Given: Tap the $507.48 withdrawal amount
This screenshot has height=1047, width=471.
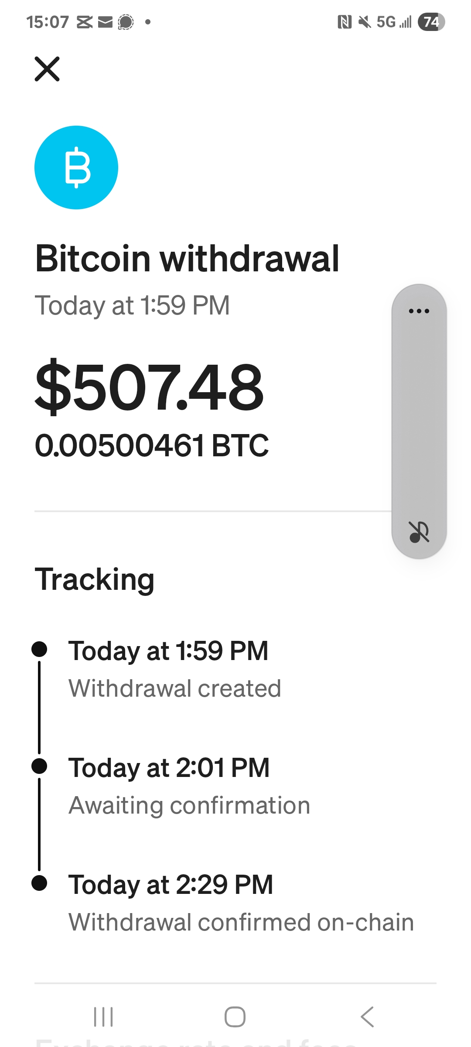Looking at the screenshot, I should (x=149, y=387).
